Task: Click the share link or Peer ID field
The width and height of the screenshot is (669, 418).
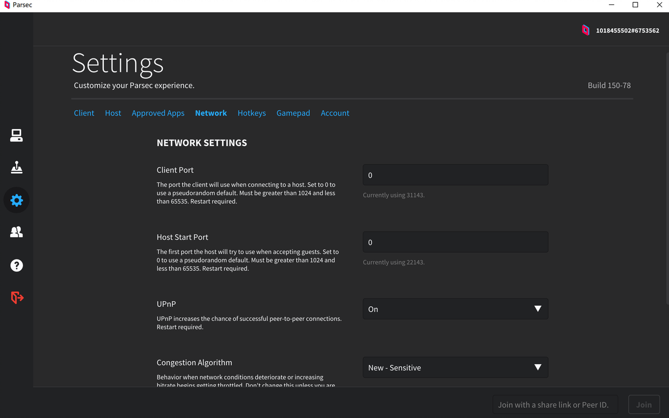Action: point(555,405)
